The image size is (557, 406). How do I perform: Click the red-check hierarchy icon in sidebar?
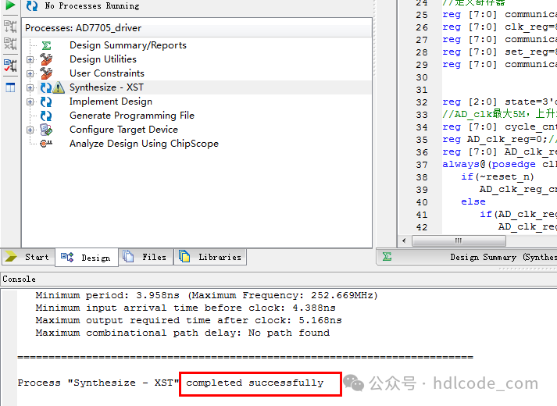pos(10,66)
